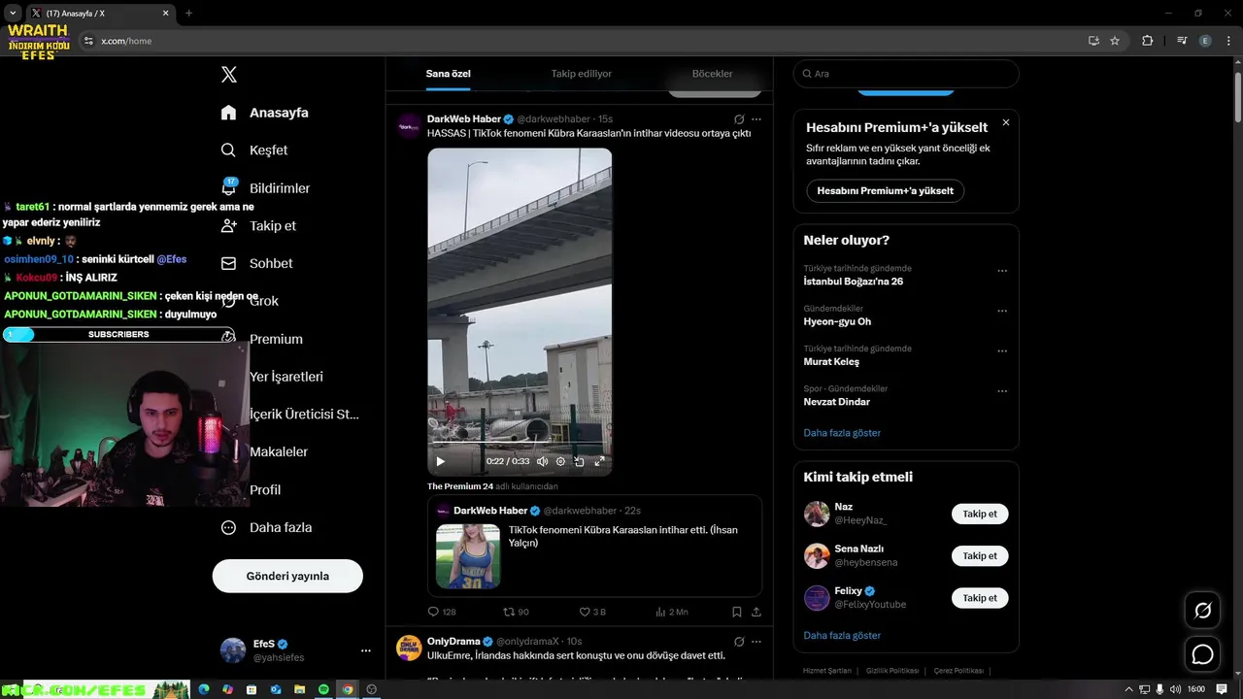Switch to the Sana özel tab
1243x699 pixels.
448,74
